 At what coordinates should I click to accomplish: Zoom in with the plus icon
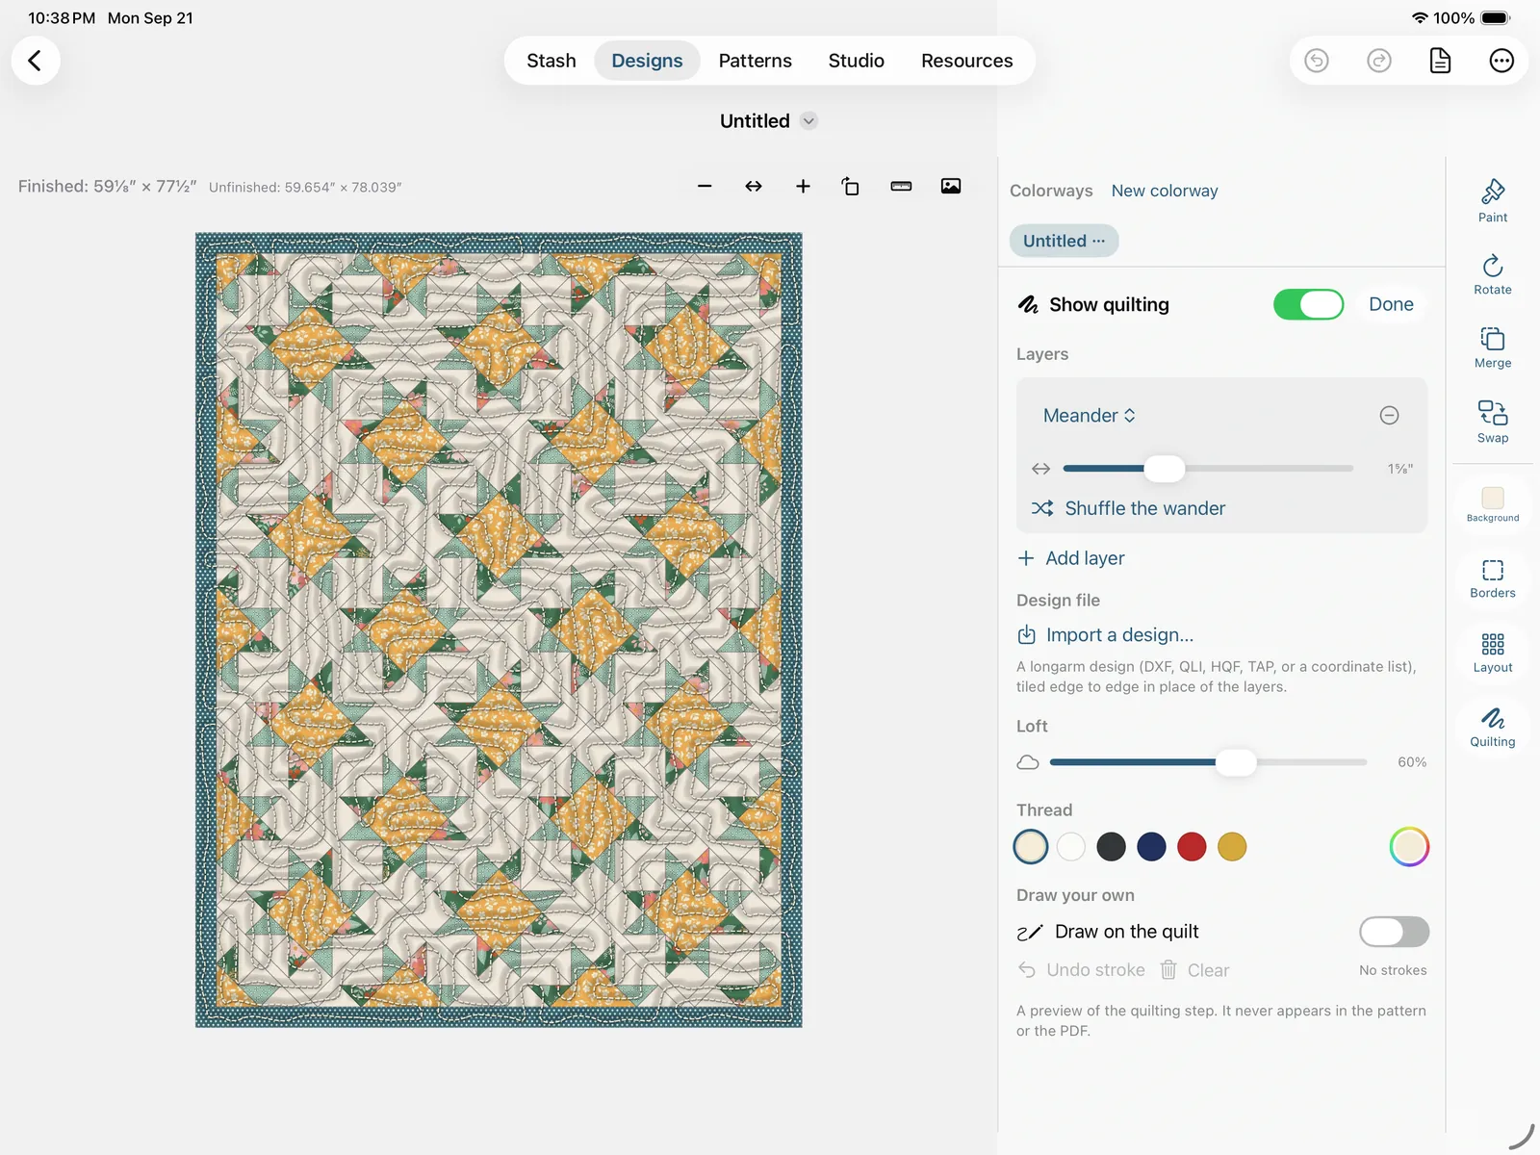[x=803, y=186]
